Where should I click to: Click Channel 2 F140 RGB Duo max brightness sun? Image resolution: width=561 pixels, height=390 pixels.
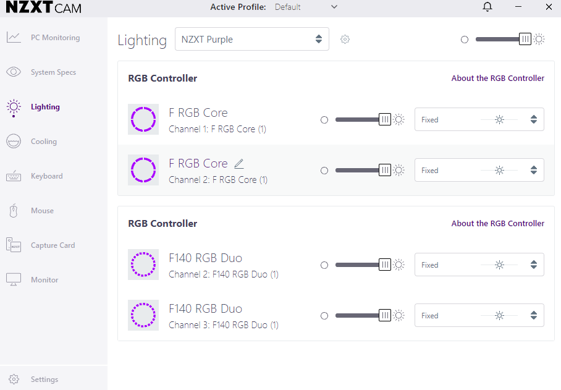[399, 265]
